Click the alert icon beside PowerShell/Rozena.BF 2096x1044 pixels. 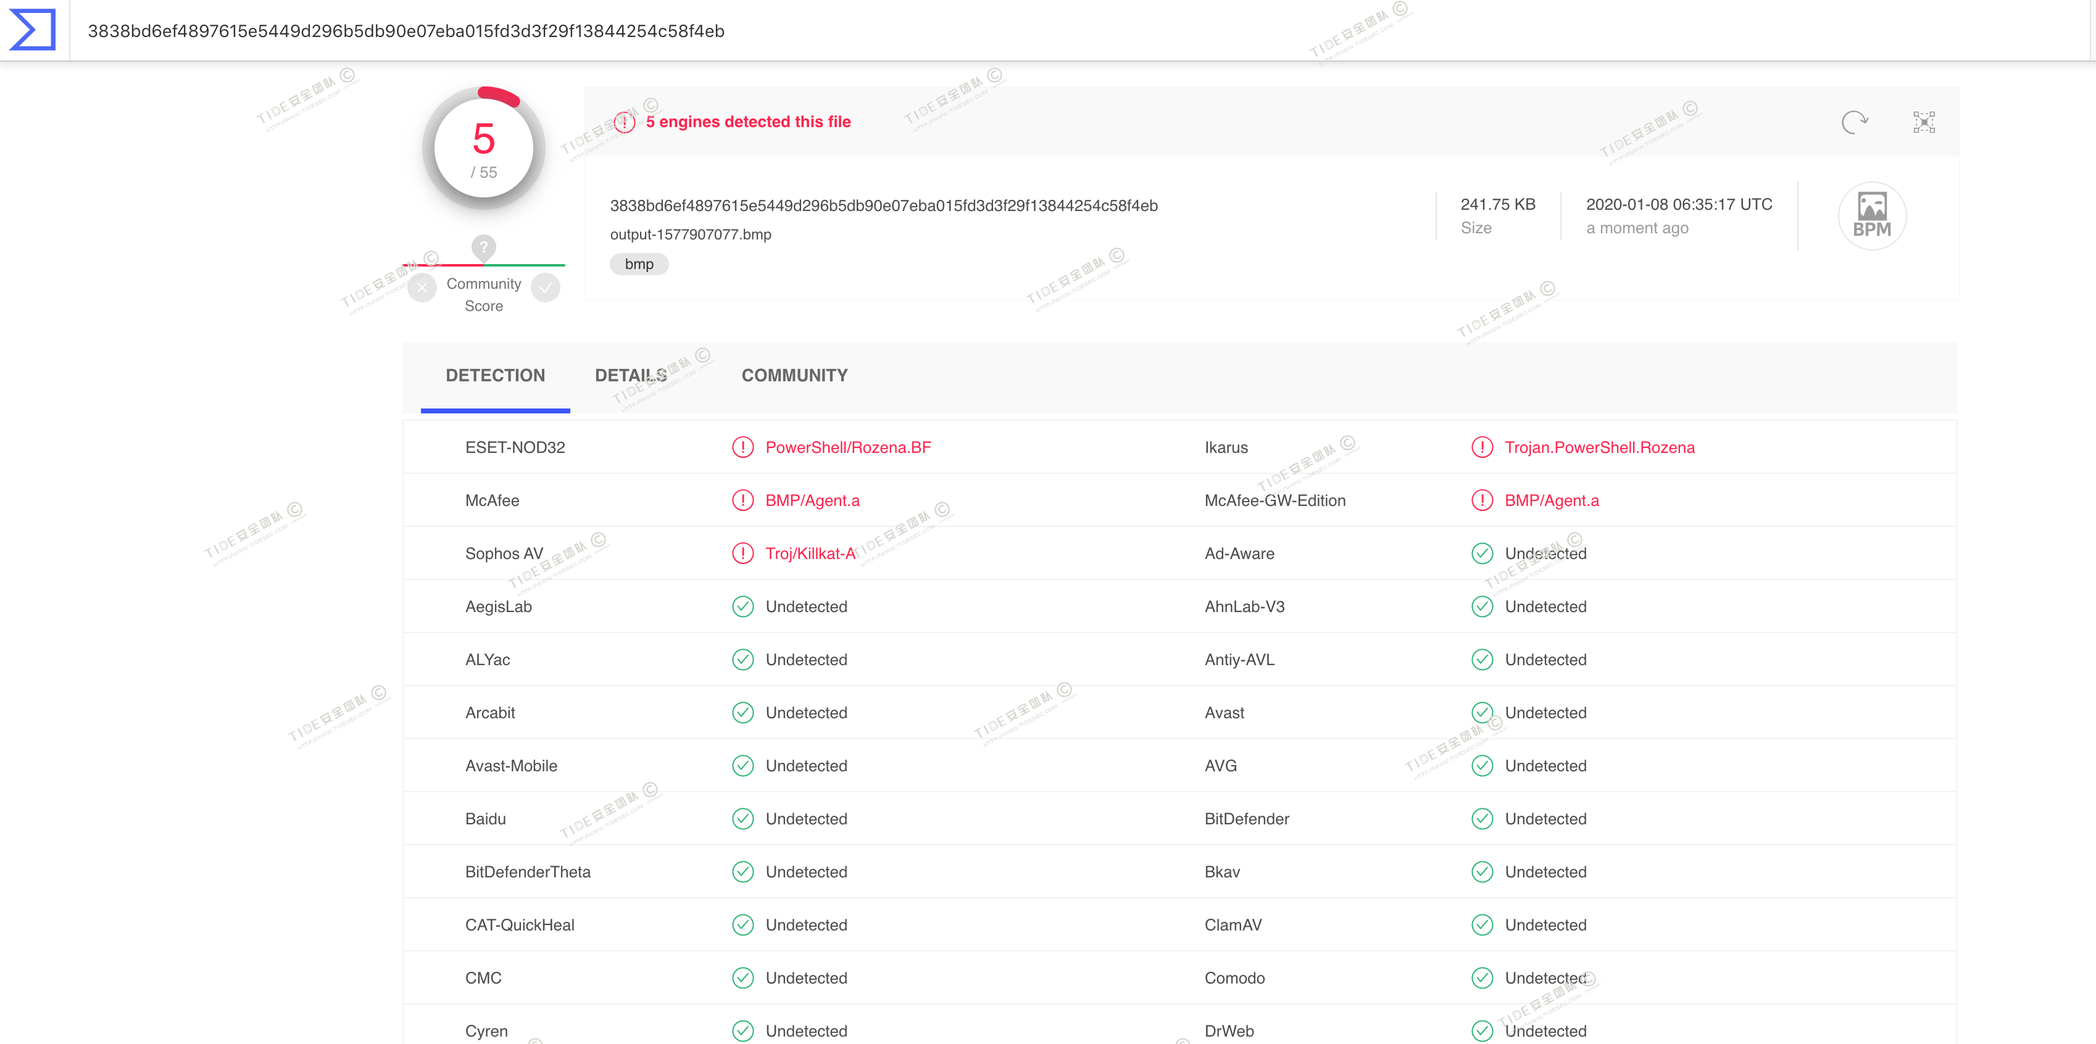click(x=742, y=447)
